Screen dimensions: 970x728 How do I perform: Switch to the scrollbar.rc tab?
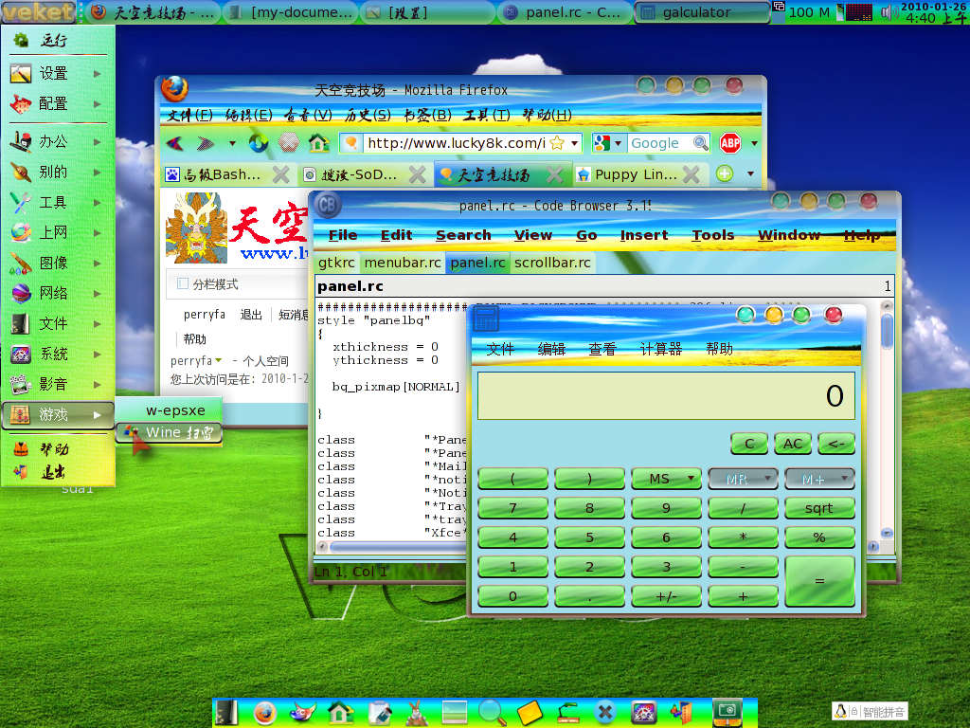tap(552, 263)
